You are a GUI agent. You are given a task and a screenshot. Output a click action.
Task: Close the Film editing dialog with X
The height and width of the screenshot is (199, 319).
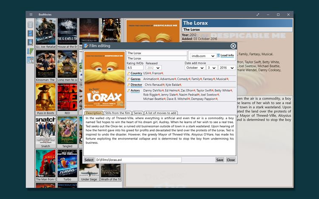[x=233, y=46]
